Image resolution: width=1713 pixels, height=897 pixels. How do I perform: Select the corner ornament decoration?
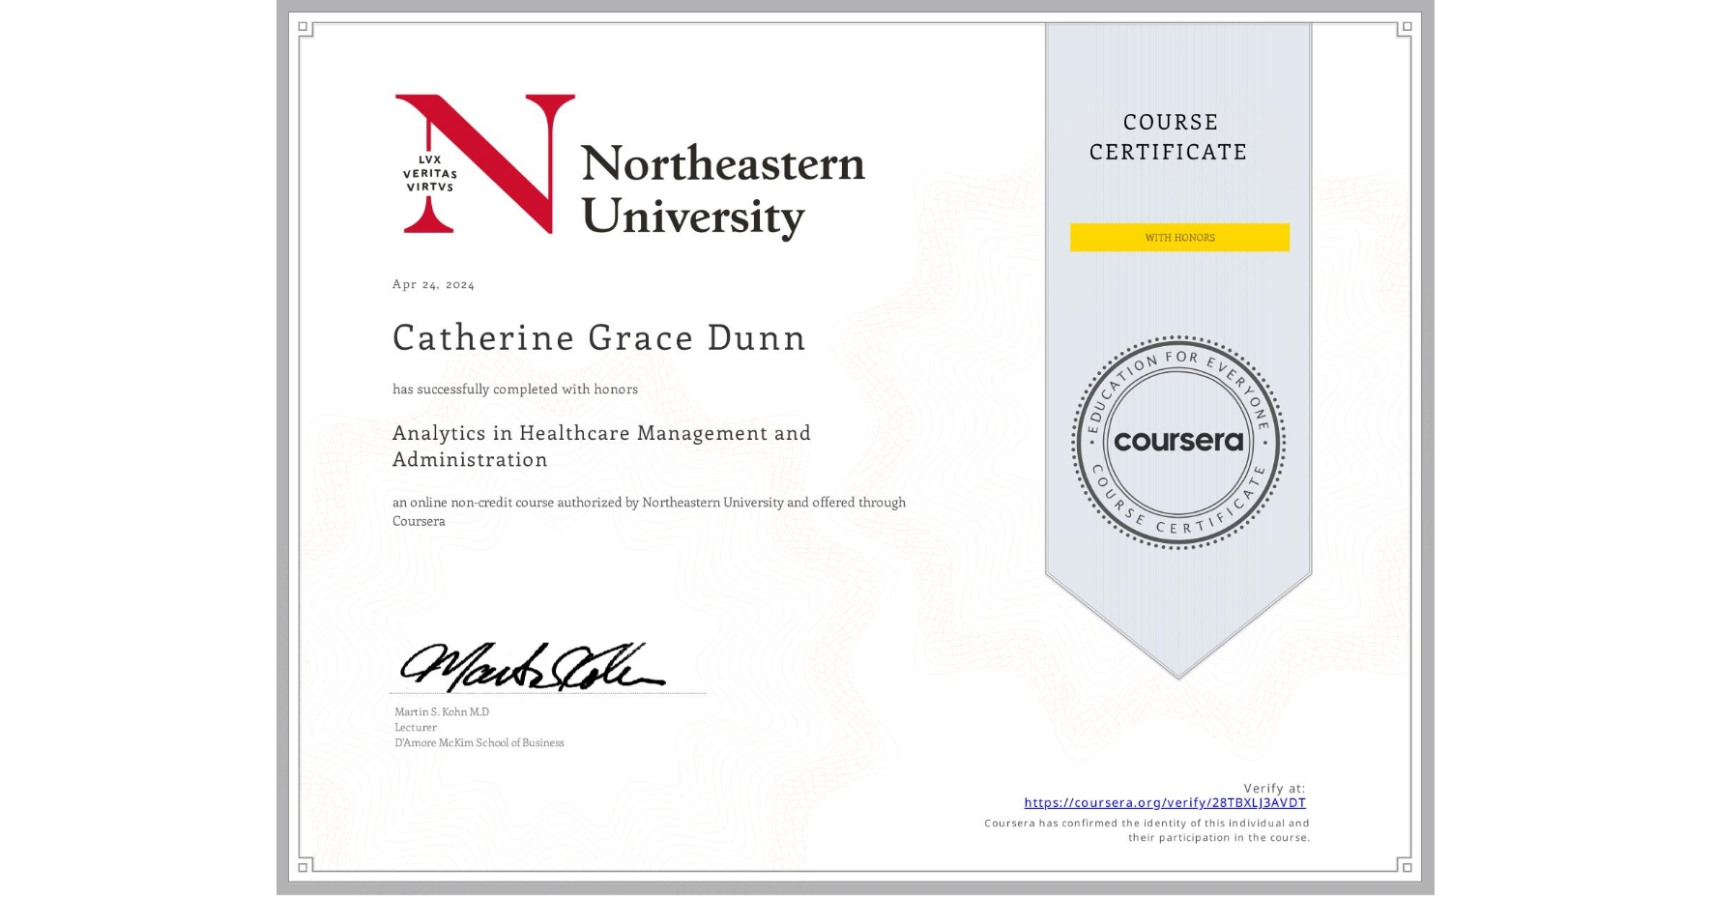[303, 29]
